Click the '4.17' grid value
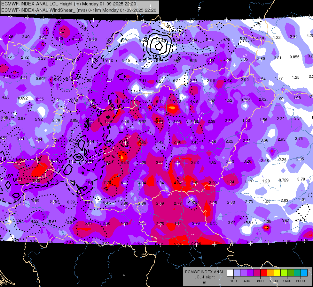Image resolution: width=313 pixels, height=287 pixels. (248, 182)
